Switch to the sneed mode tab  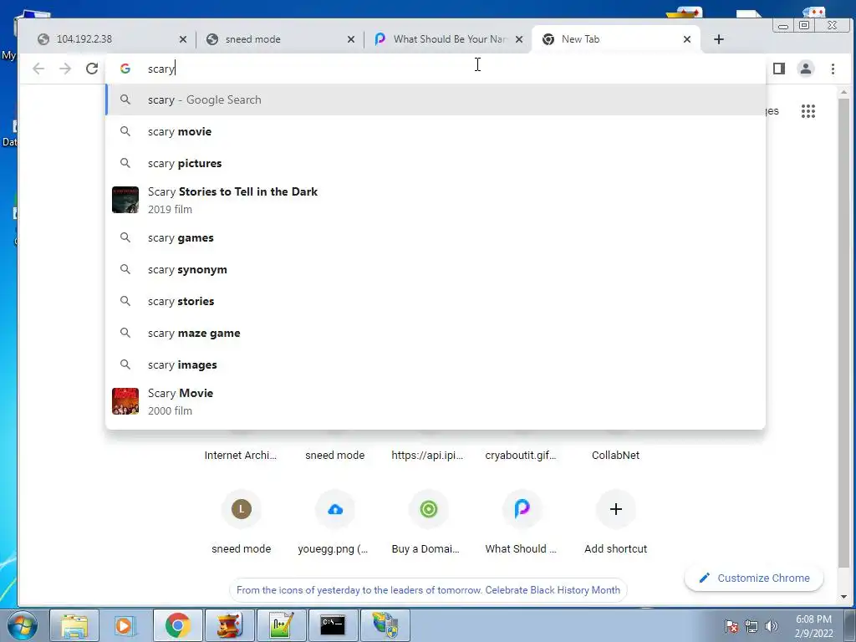coord(278,39)
